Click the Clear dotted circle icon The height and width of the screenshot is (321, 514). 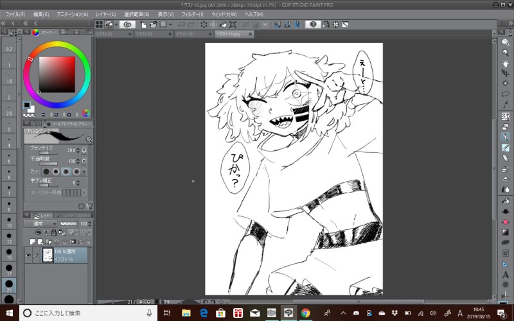[204, 24]
